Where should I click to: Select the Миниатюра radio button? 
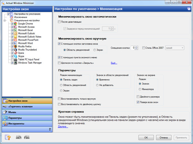pyautogui.click(x=140, y=89)
